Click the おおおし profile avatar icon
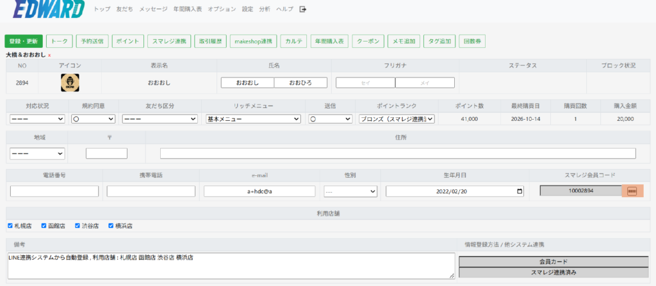Image resolution: width=656 pixels, height=286 pixels. pyautogui.click(x=70, y=83)
